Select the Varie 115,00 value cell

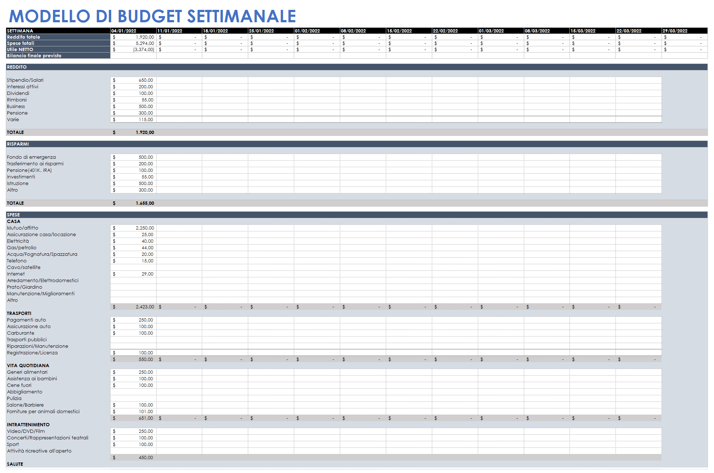pos(133,120)
